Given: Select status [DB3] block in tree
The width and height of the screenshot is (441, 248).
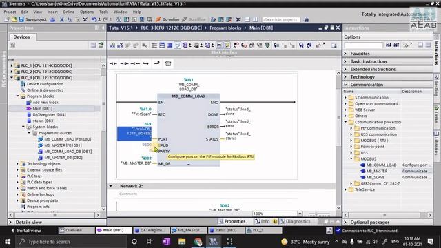Looking at the screenshot, I should tap(43, 121).
